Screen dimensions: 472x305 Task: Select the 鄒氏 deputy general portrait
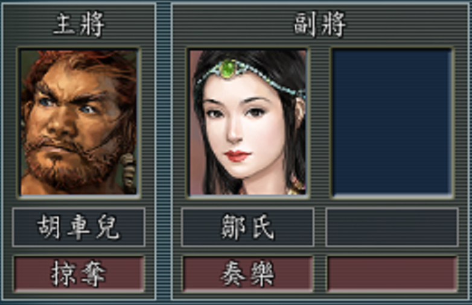[x=247, y=122]
